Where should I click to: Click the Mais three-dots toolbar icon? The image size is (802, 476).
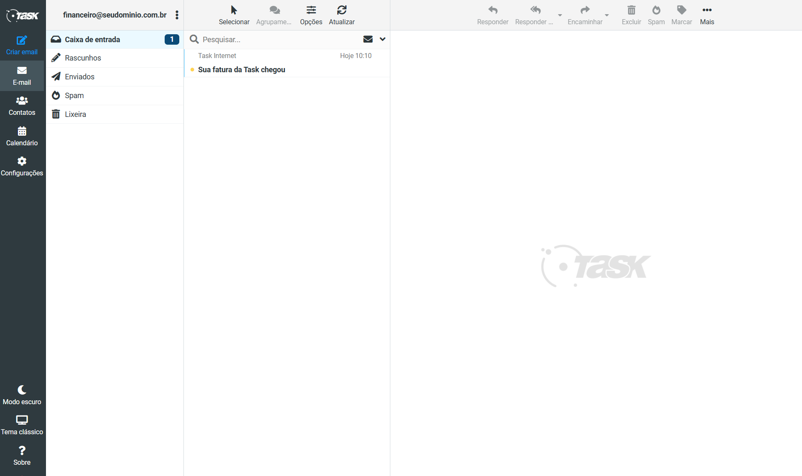pos(707,10)
